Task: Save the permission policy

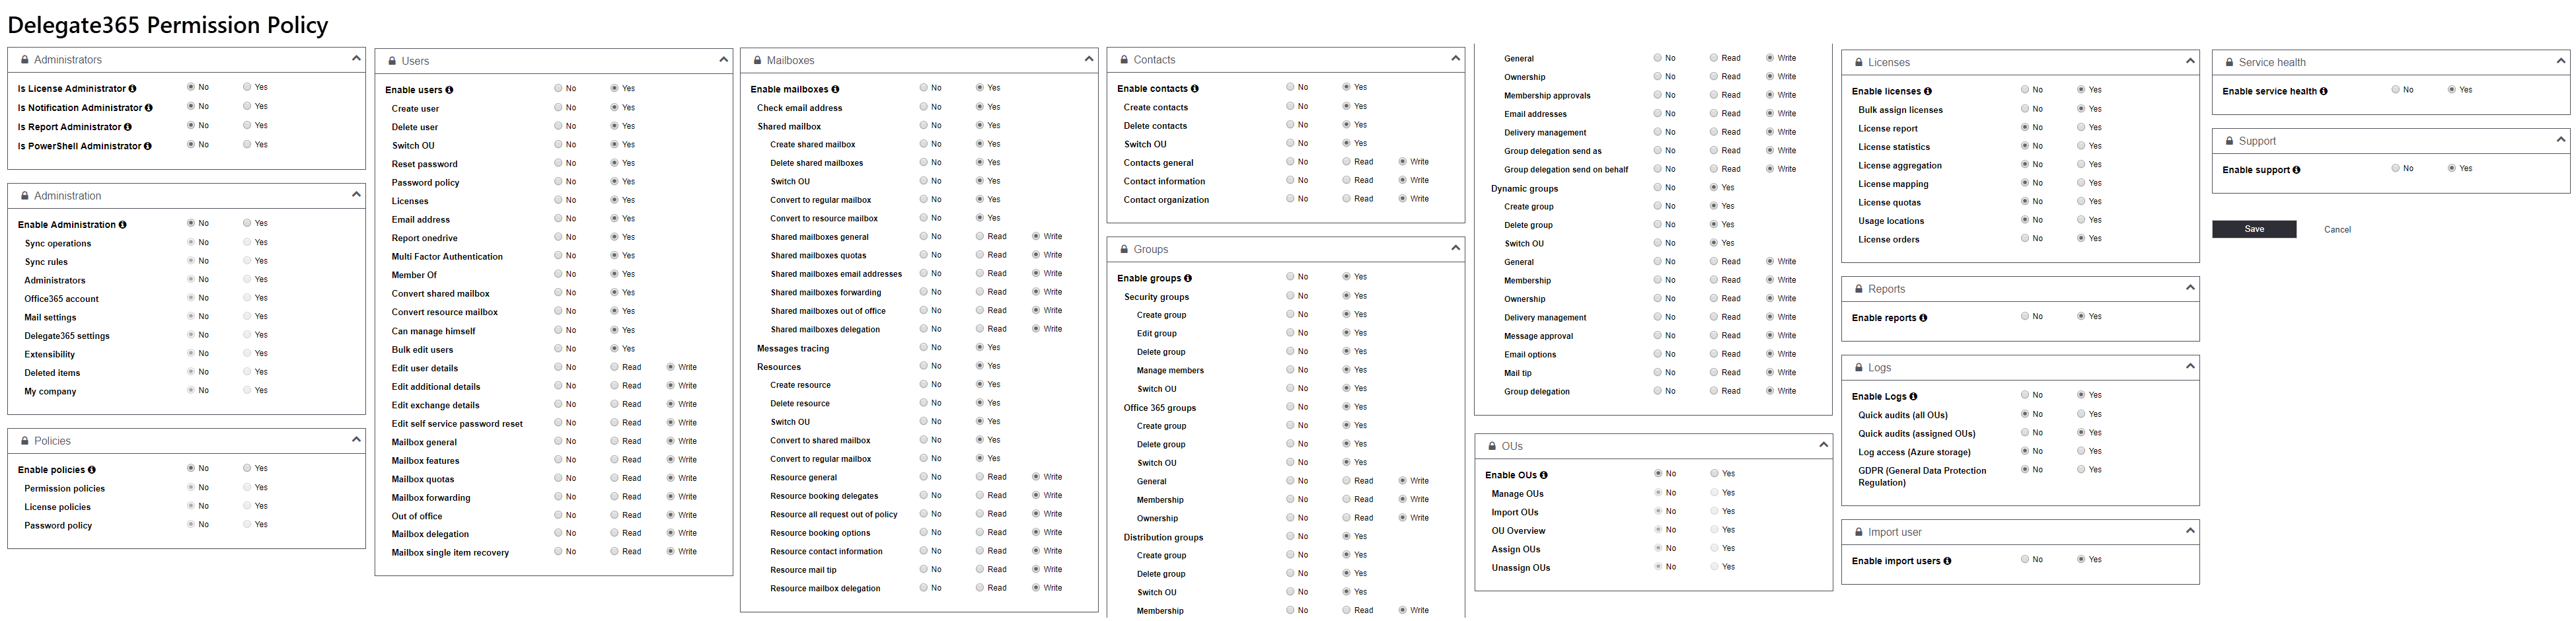Action: (x=2254, y=229)
